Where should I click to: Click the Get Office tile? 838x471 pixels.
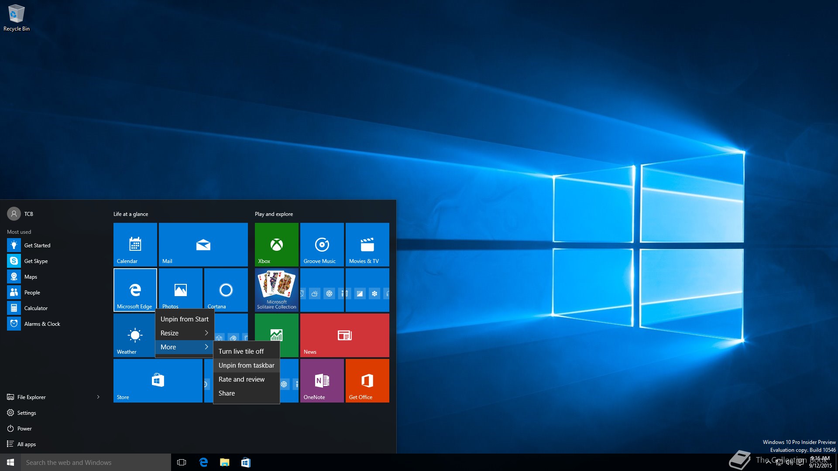point(367,381)
